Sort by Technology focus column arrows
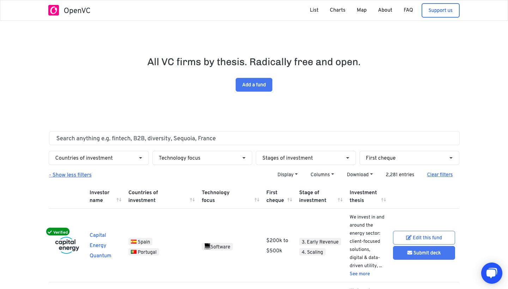This screenshot has height=289, width=508. coord(257,200)
